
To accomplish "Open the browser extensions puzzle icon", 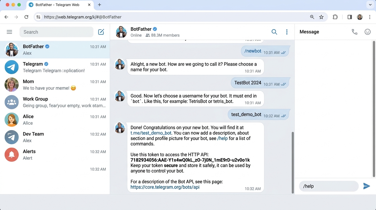I will coord(335,17).
